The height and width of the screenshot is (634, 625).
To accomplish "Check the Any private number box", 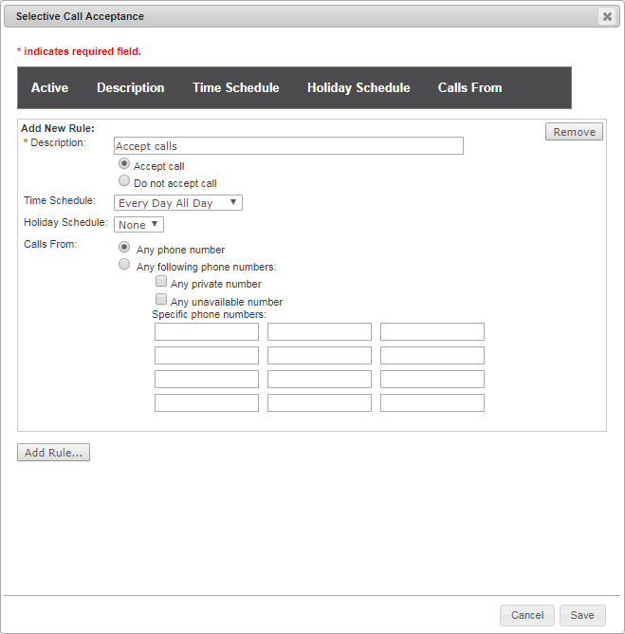I will [x=161, y=281].
